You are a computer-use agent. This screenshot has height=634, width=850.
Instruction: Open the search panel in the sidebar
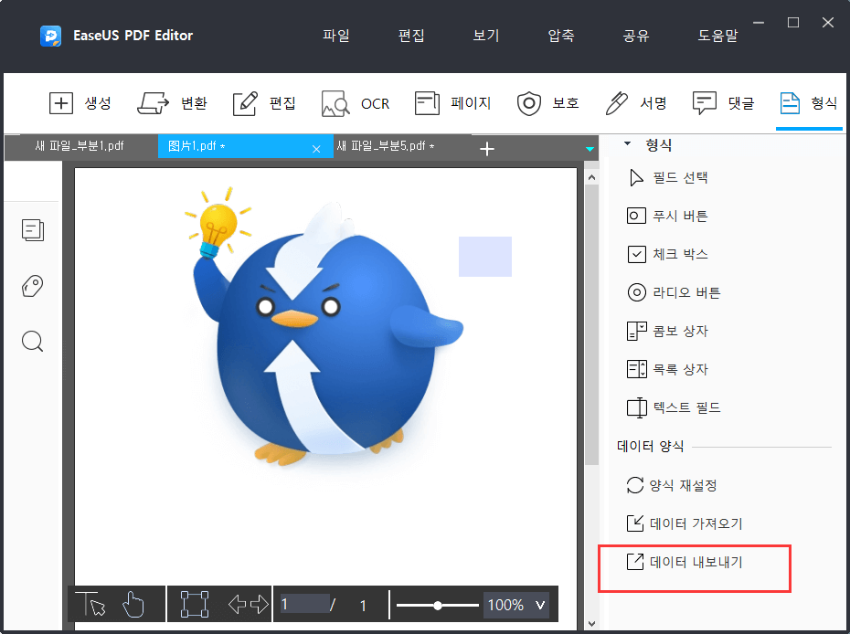(x=32, y=341)
